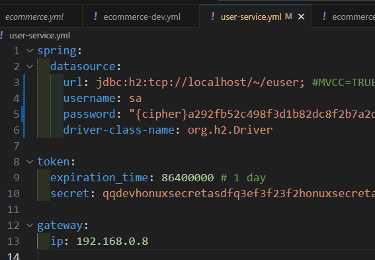Open the ecommerce.yml tab
This screenshot has width=375, height=260.
pos(34,17)
